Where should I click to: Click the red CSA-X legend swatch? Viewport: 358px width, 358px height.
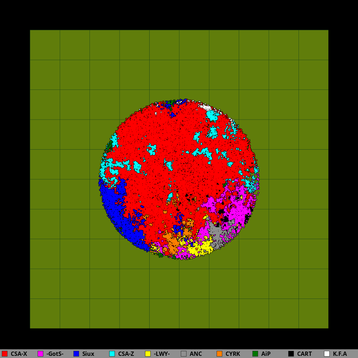click(x=5, y=354)
